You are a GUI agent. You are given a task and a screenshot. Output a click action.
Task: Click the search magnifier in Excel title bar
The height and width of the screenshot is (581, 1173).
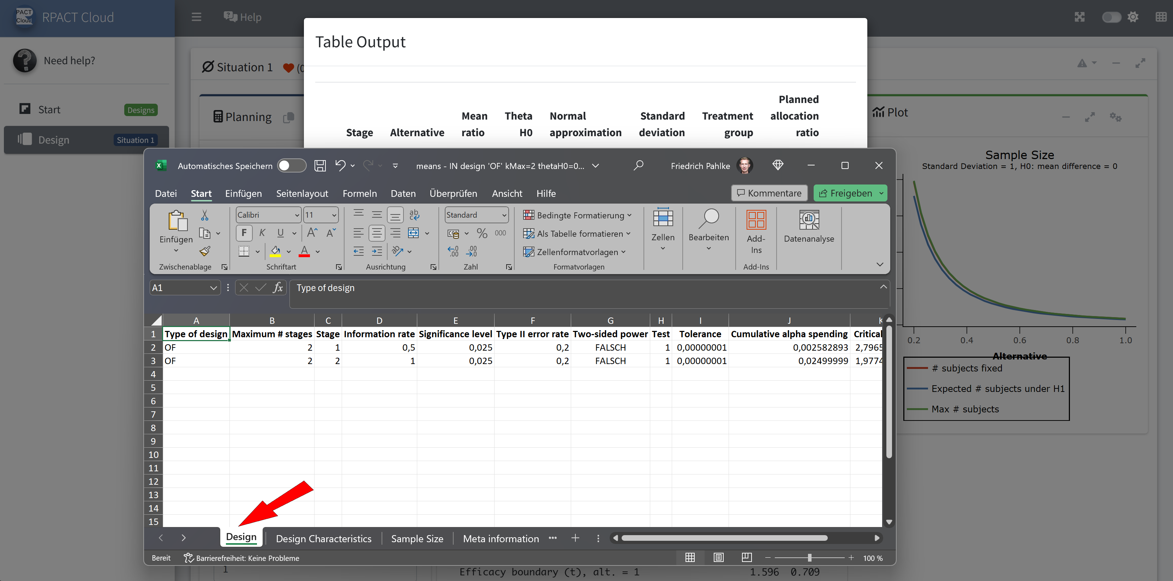[639, 165]
